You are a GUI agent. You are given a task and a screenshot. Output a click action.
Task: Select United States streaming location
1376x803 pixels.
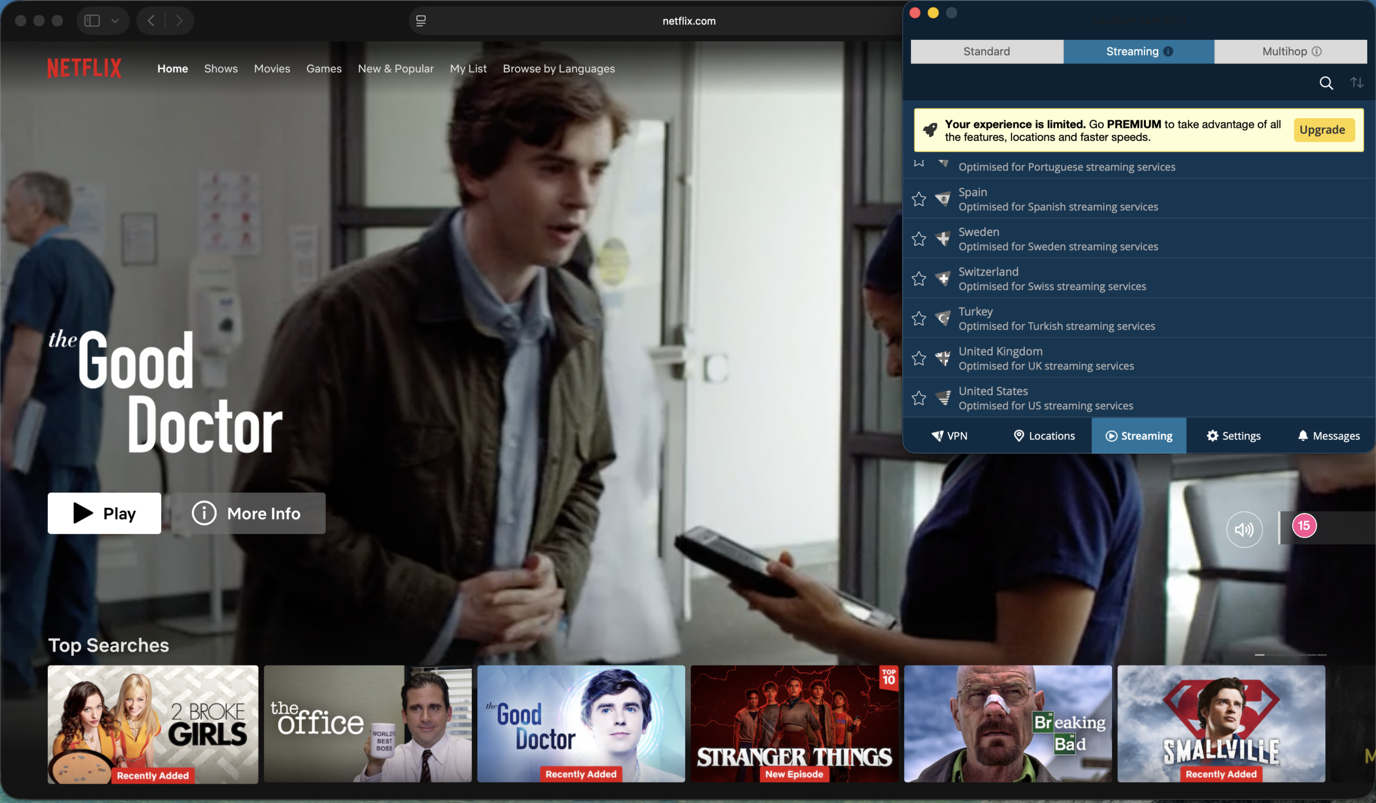[x=1138, y=398]
